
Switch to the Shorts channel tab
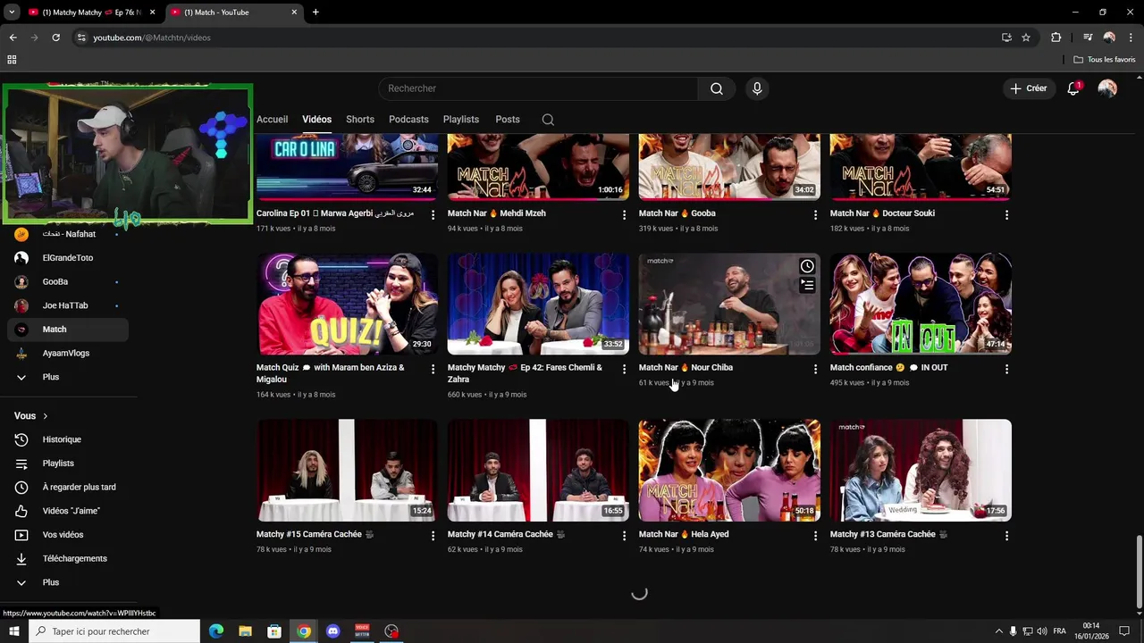point(360,120)
